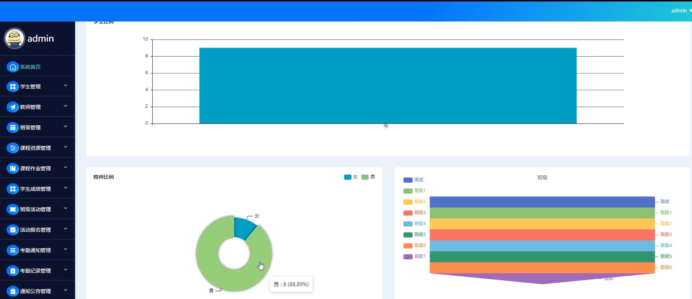Click the green 班级1 funnel band
692x299 pixels.
click(542, 213)
